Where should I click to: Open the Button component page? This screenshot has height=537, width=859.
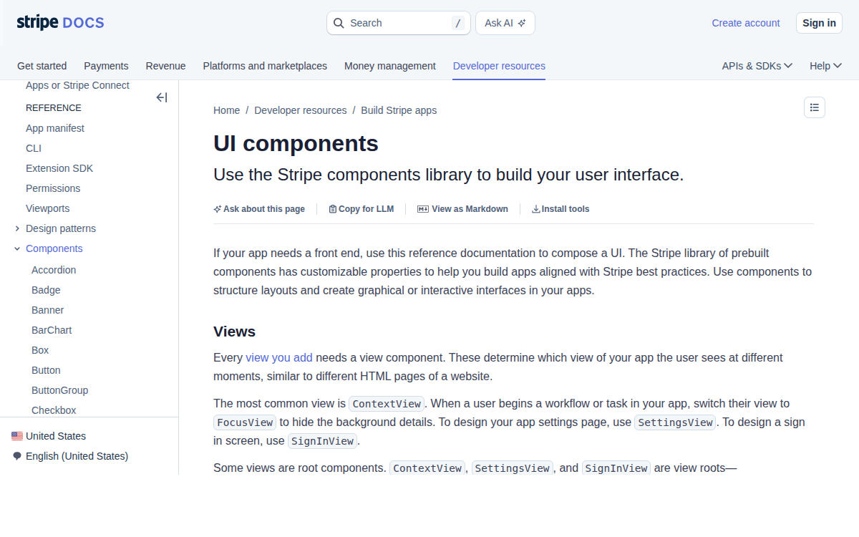tap(46, 370)
